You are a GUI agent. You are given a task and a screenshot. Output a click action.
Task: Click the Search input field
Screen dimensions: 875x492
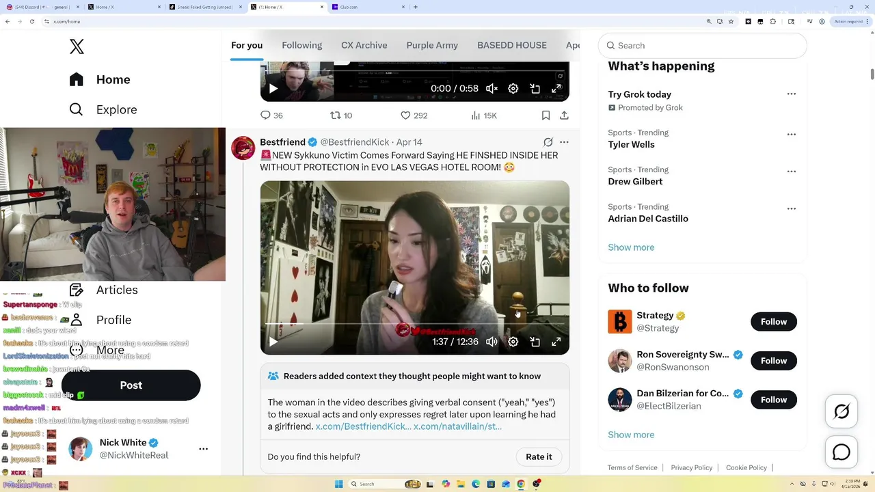coord(703,45)
